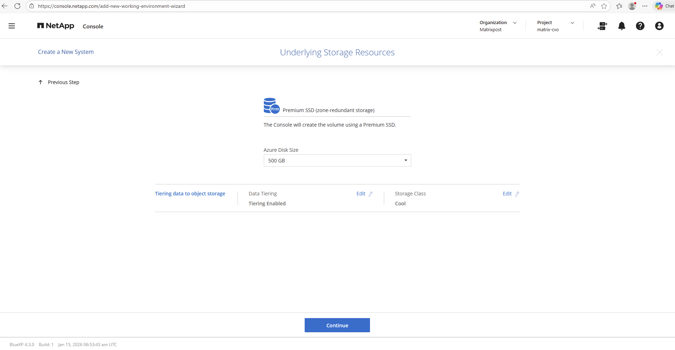Expand the Project matrix-cvo selector
Image resolution: width=675 pixels, height=350 pixels.
click(555, 26)
